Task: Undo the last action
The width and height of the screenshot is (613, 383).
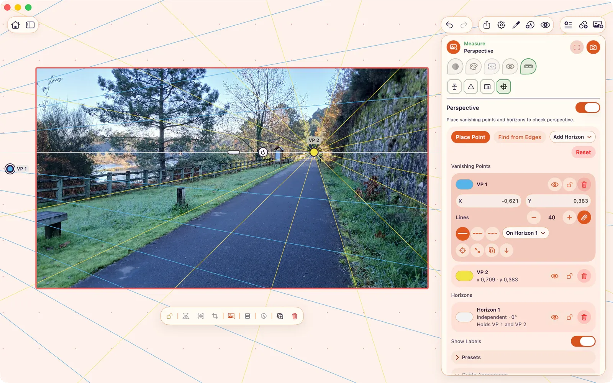Action: pyautogui.click(x=449, y=25)
